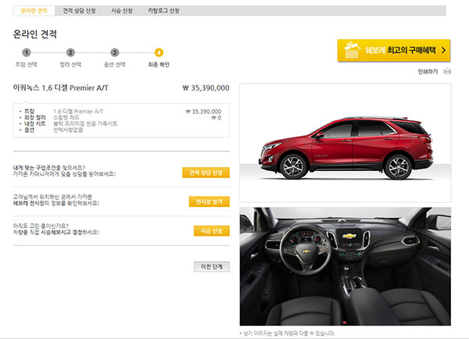Click the red Equinox exterior image
Viewport: 469px width, 339px height.
(345, 143)
